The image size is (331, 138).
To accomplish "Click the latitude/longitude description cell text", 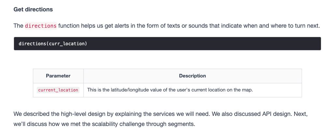I will tap(170, 90).
